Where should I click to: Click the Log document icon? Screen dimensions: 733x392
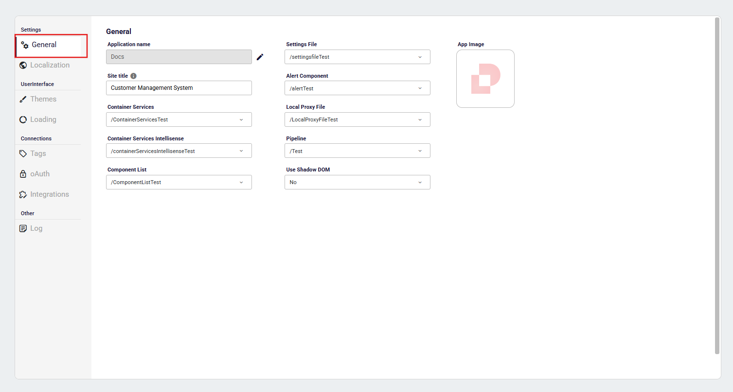pos(23,228)
